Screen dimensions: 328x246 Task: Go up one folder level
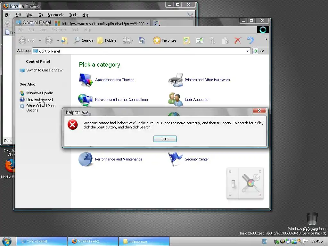point(64,40)
